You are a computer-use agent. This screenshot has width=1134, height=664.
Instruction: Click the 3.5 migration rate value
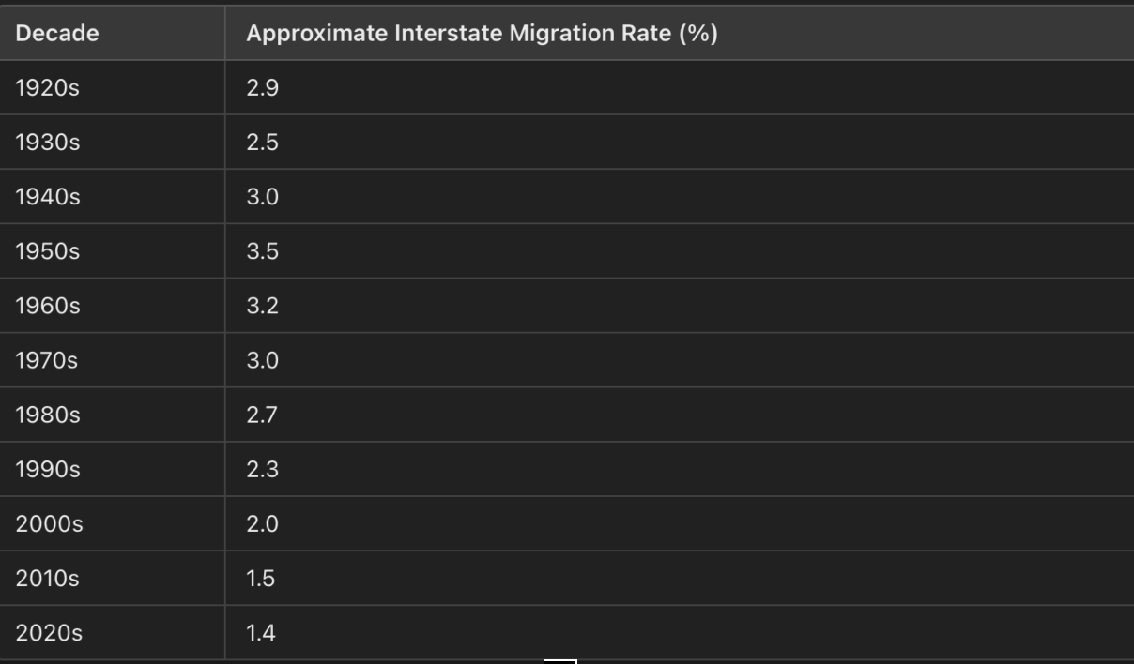pos(263,251)
